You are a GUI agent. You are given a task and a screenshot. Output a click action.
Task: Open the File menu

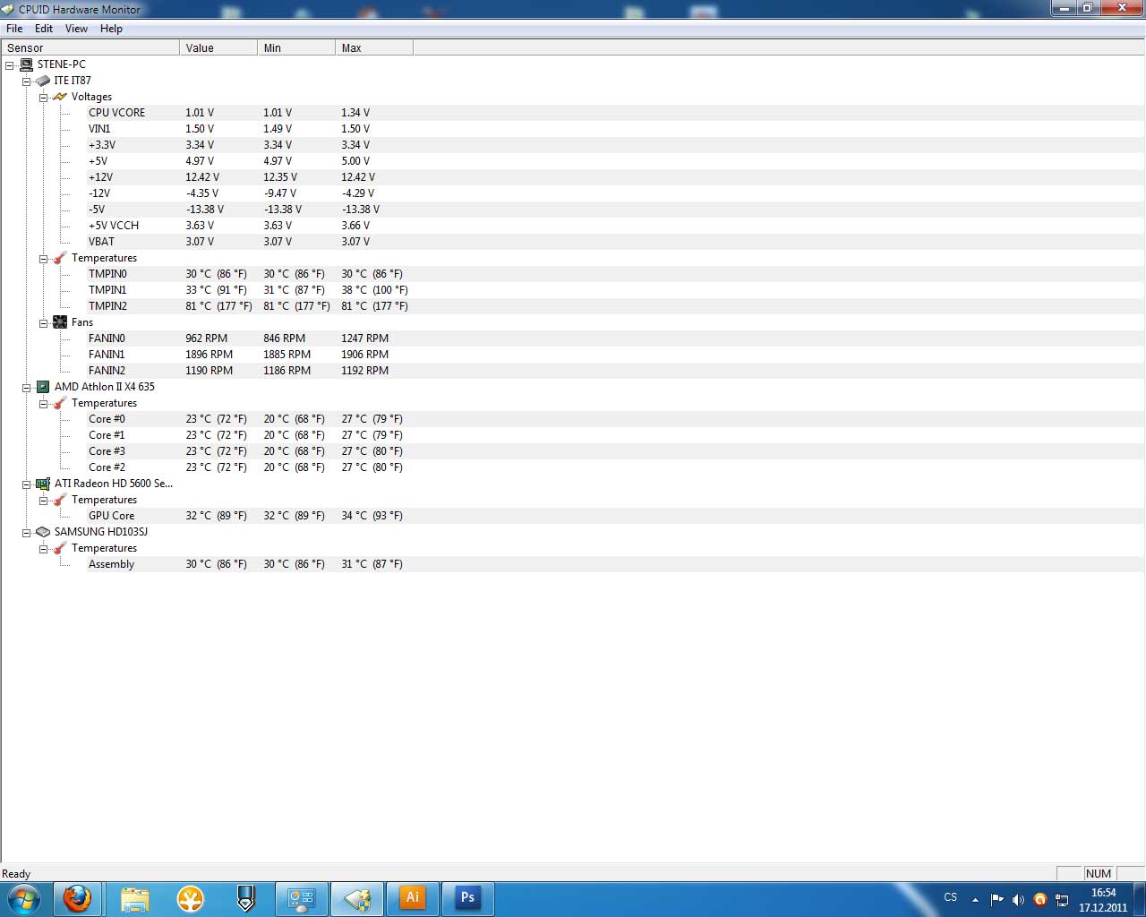coord(14,29)
